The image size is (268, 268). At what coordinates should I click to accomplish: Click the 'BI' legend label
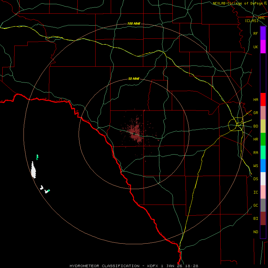pyautogui.click(x=255, y=219)
